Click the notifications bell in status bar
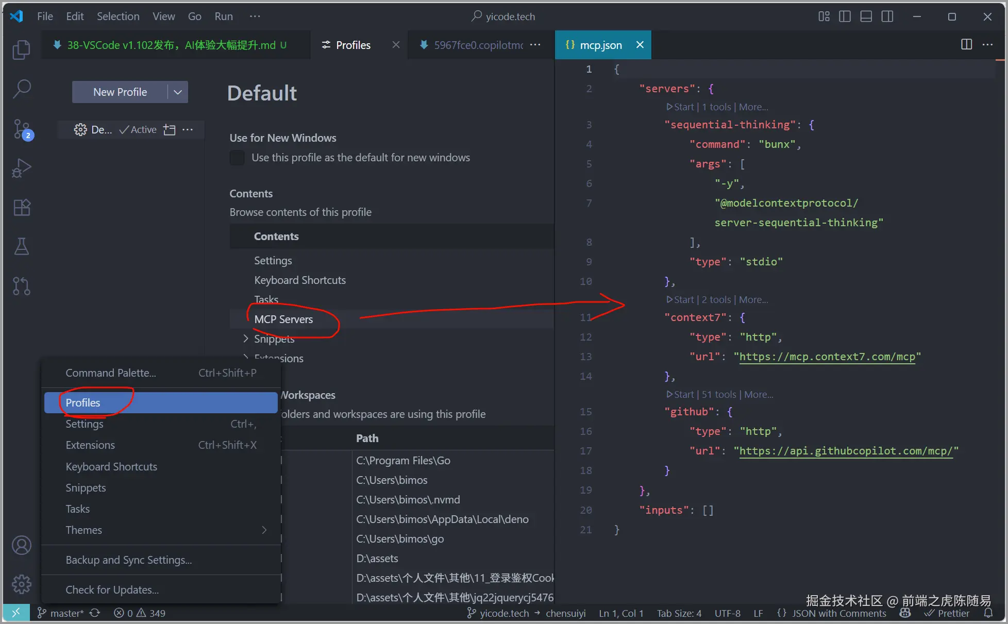The height and width of the screenshot is (624, 1008). 988,613
